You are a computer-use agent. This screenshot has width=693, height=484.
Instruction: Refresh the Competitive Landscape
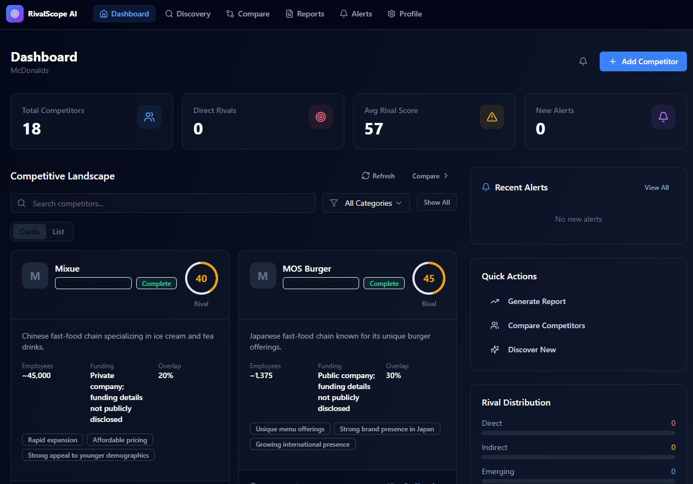click(378, 176)
